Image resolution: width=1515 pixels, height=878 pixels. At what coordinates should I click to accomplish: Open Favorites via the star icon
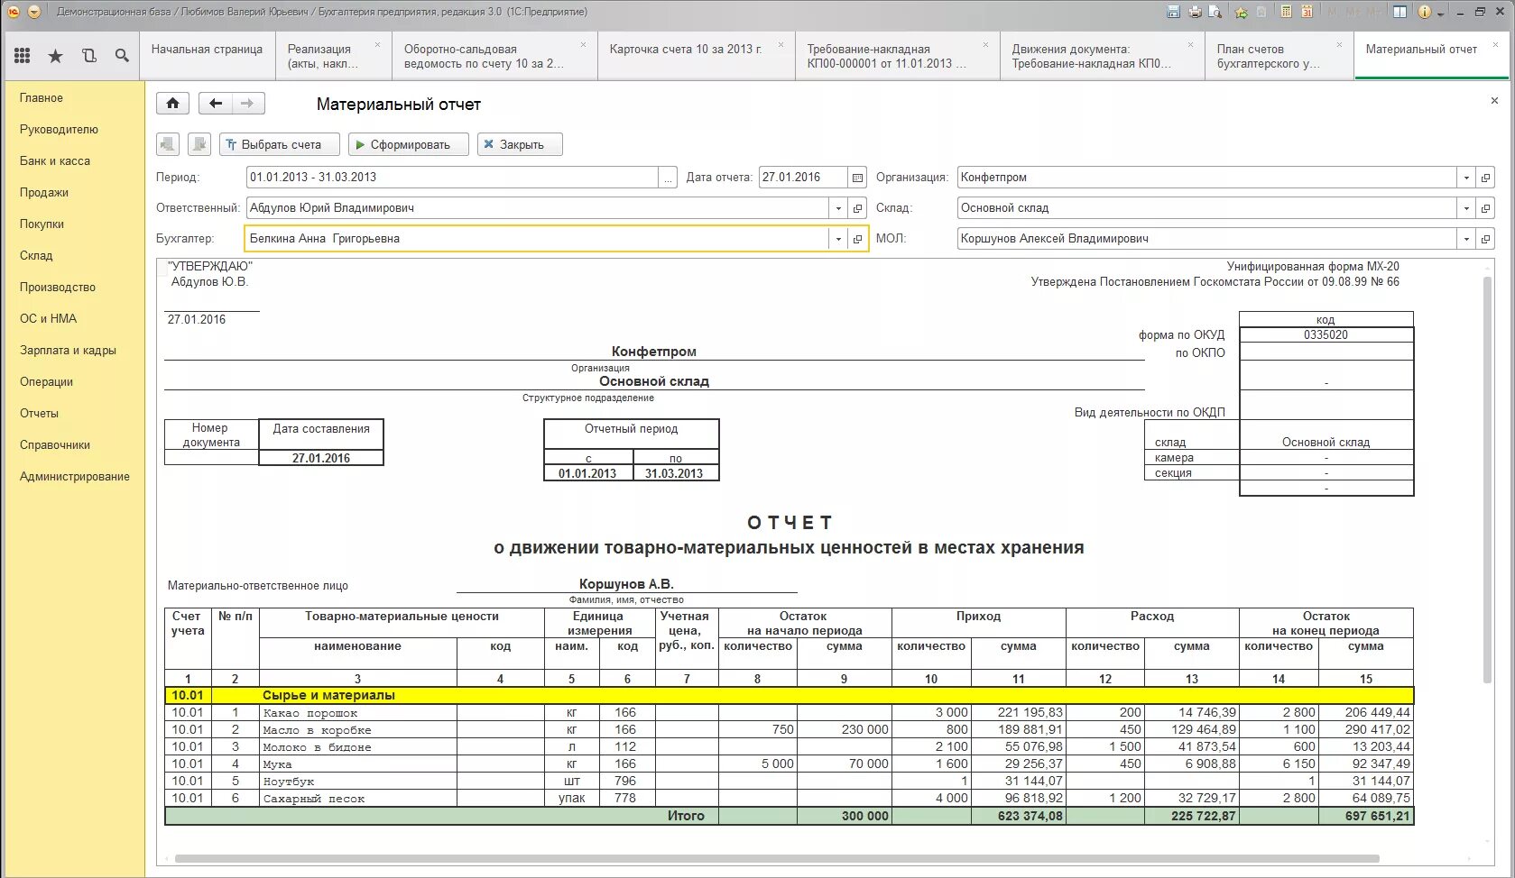pyautogui.click(x=55, y=56)
